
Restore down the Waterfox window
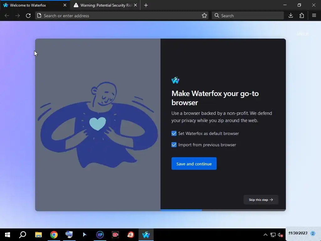[x=299, y=5]
